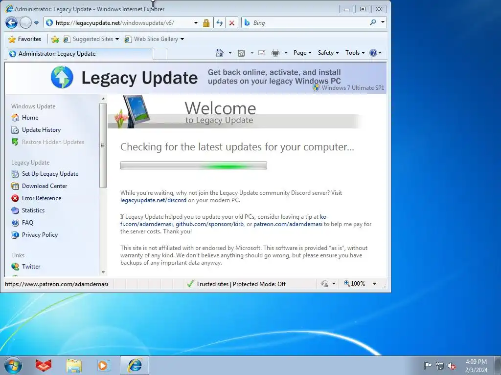Expand the Print dropdown arrow
Viewport: 501px width, 375px height.
(286, 53)
